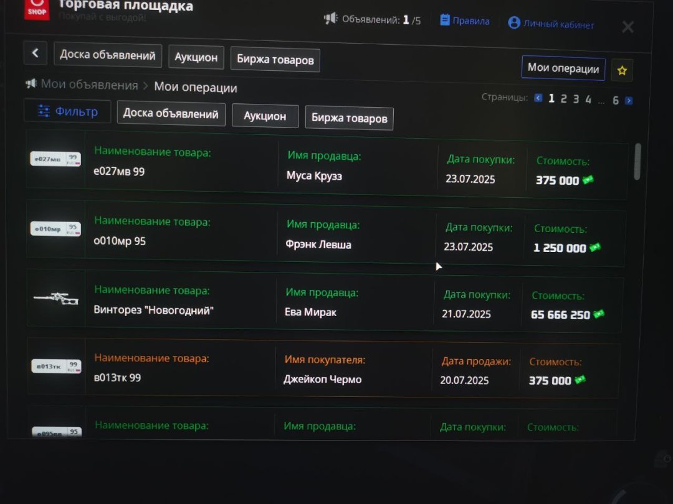Click price 375 000 in Джейкоп Чермо row
The height and width of the screenshot is (504, 673).
pos(550,381)
